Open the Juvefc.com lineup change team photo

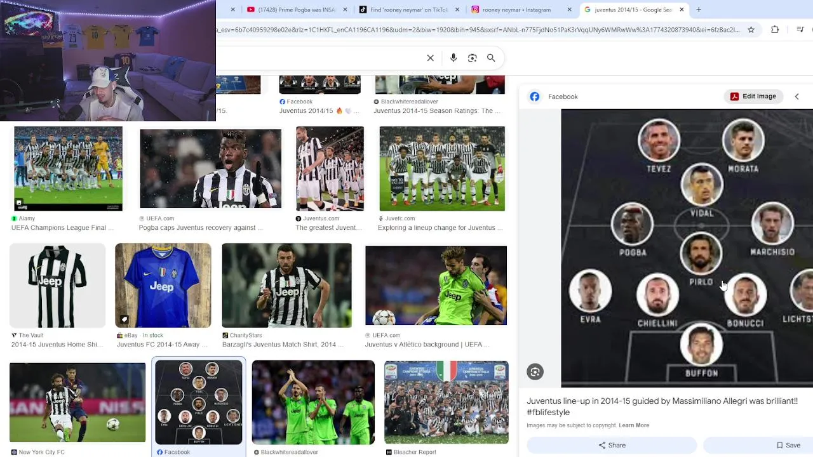pyautogui.click(x=442, y=168)
